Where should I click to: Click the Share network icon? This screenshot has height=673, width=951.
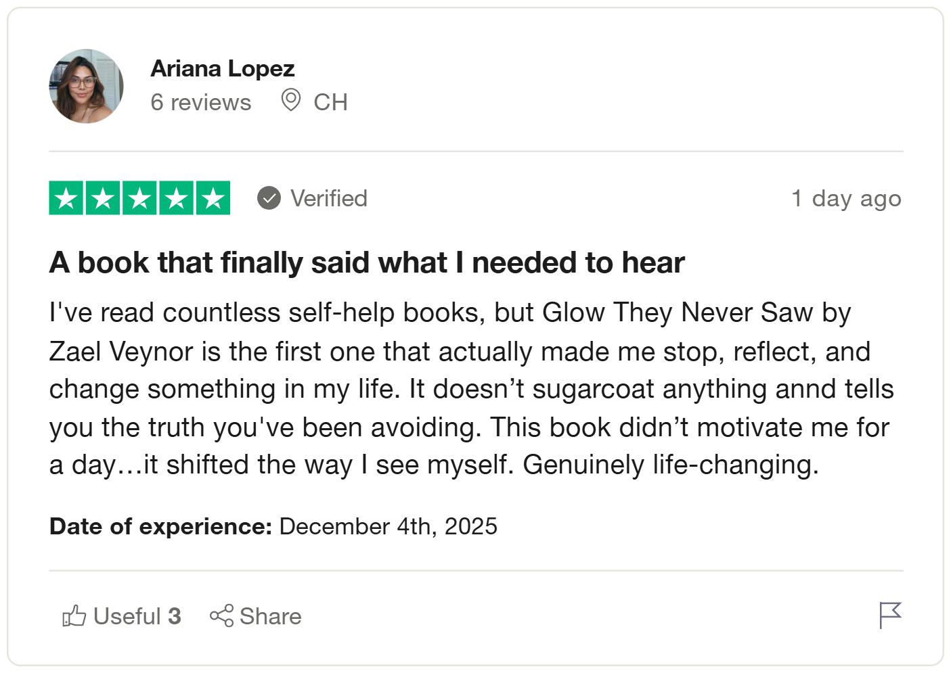[221, 616]
